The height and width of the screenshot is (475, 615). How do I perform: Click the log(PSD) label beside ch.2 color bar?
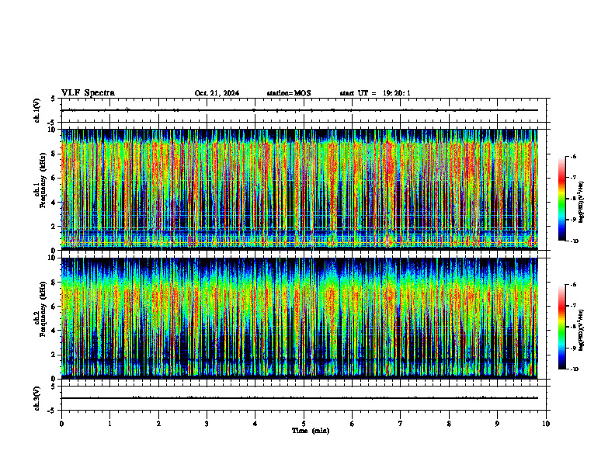pyautogui.click(x=582, y=330)
